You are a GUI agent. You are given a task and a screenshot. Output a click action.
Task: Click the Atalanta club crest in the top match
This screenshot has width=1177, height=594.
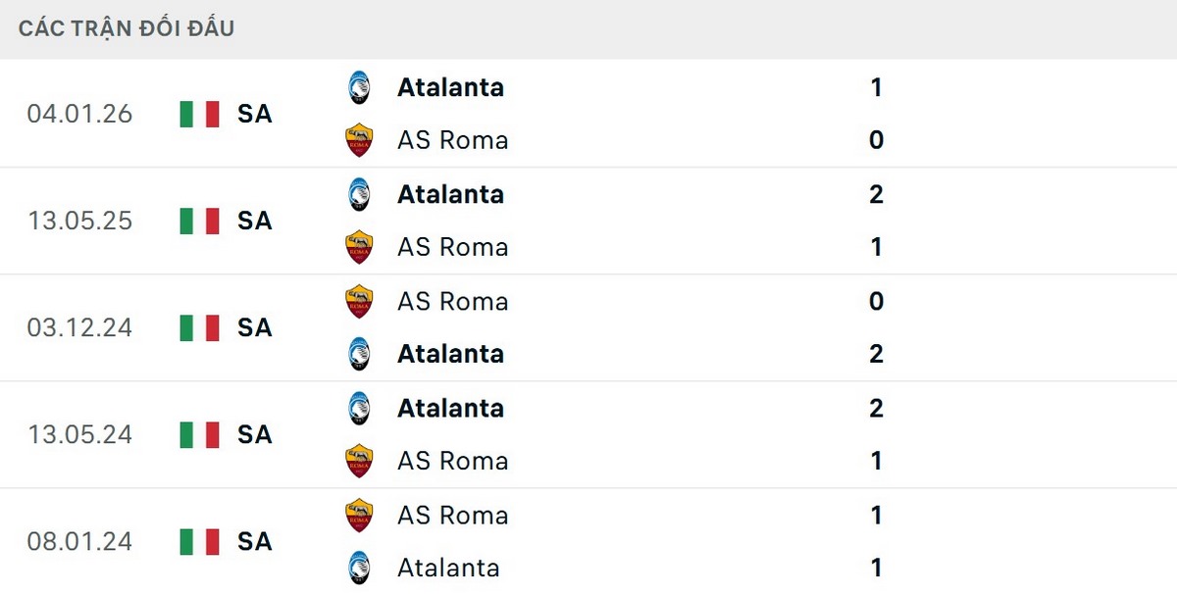coord(361,87)
